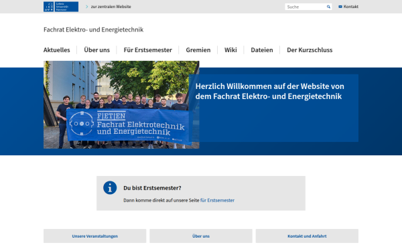
Task: Click the search magnifier icon
Action: click(x=328, y=7)
